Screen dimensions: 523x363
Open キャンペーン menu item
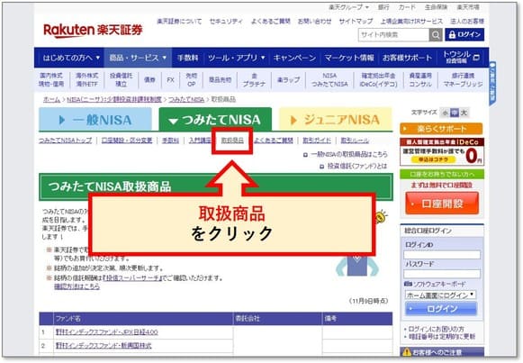(294, 58)
